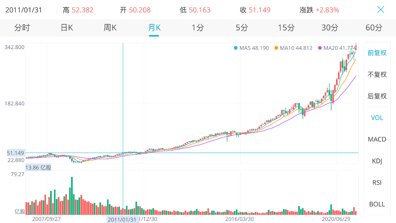Show the VOL volume indicator
The image size is (396, 223).
pos(377,118)
